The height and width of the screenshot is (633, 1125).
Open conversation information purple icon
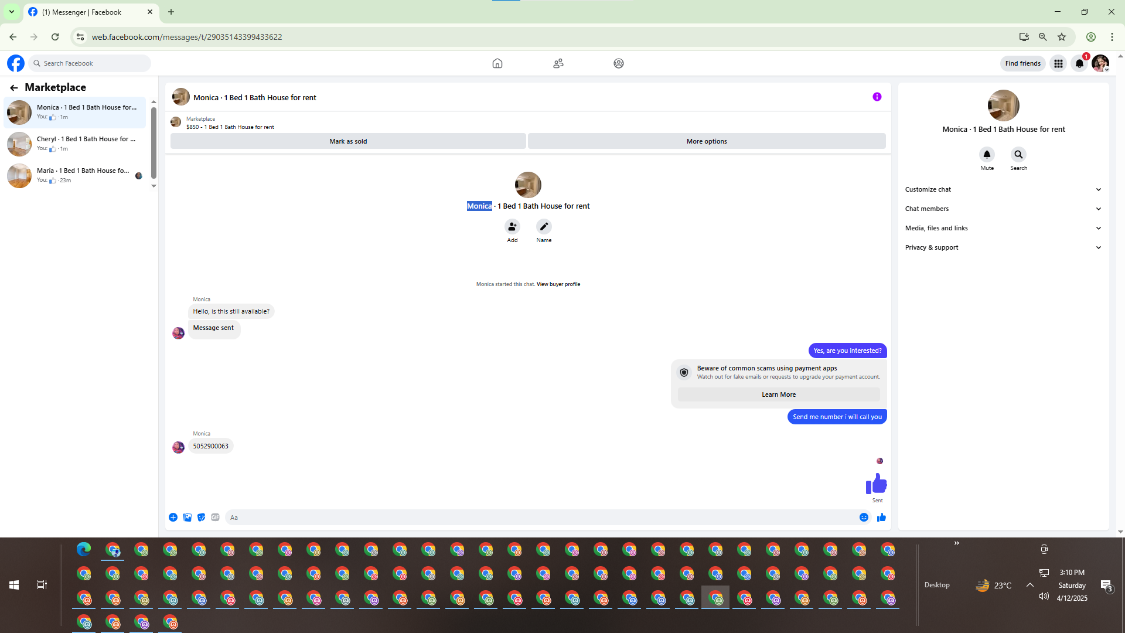[x=877, y=97]
